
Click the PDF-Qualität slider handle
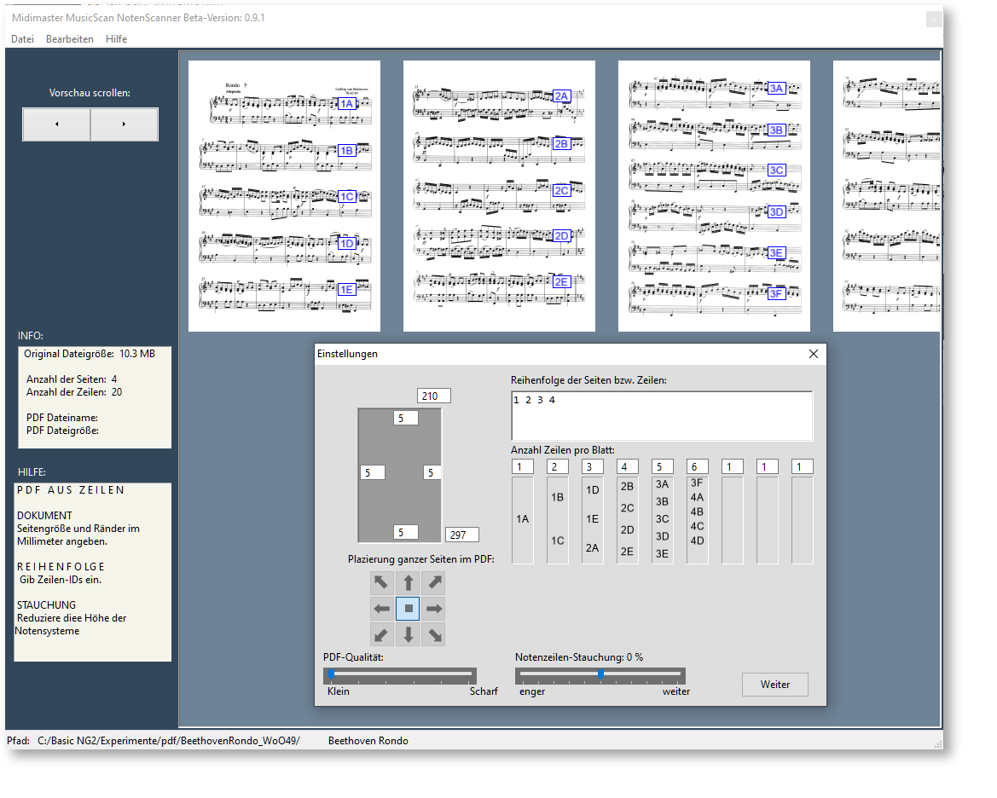point(331,674)
